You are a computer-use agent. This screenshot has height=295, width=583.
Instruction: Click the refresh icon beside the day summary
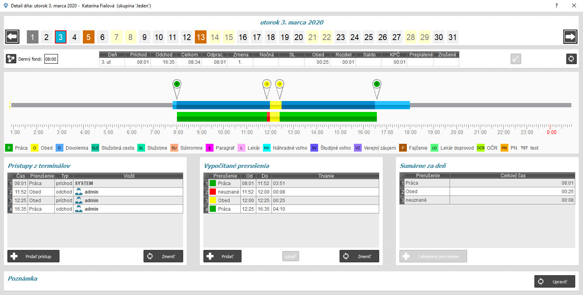pyautogui.click(x=571, y=59)
